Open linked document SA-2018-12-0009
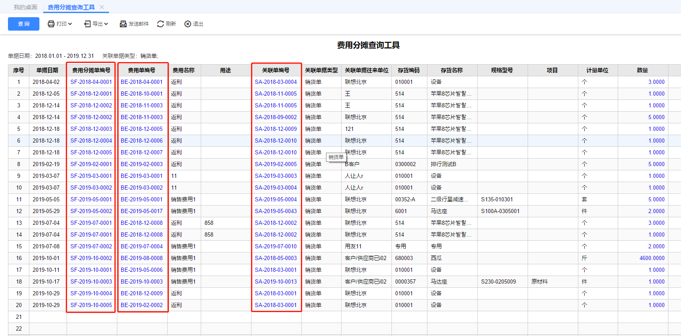 pos(276,129)
